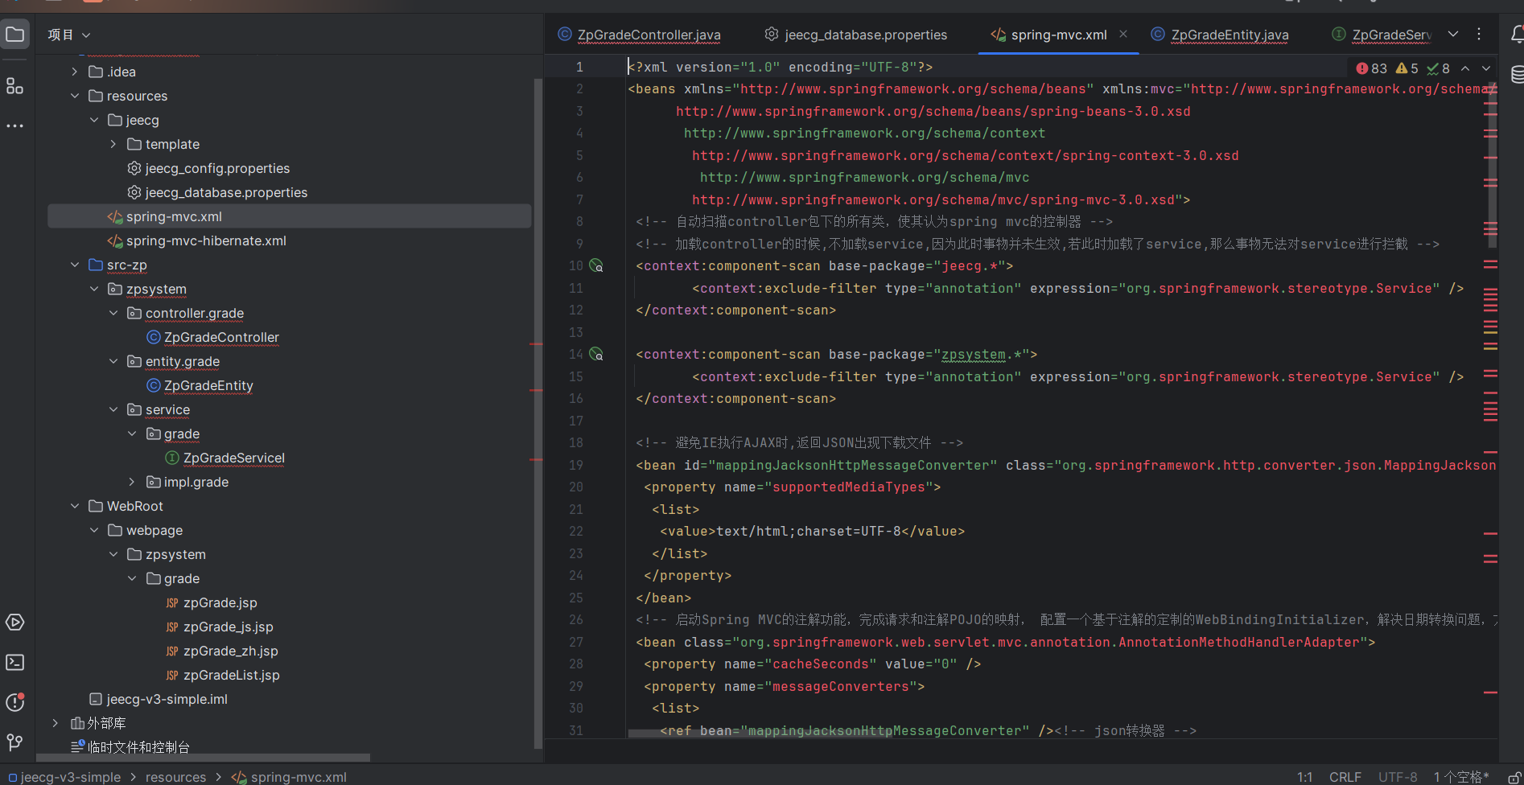Click project tree horizontal scrollbar
Viewport: 1524px width, 785px height.
(204, 758)
